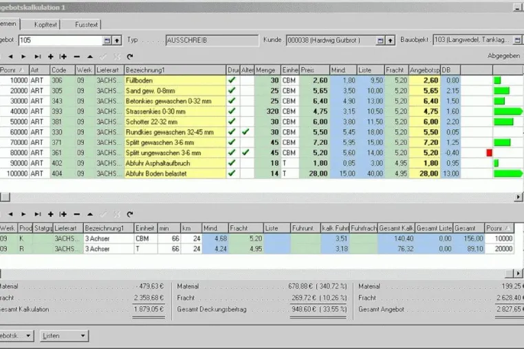Click Gesamt Kalk column header

(x=396, y=228)
